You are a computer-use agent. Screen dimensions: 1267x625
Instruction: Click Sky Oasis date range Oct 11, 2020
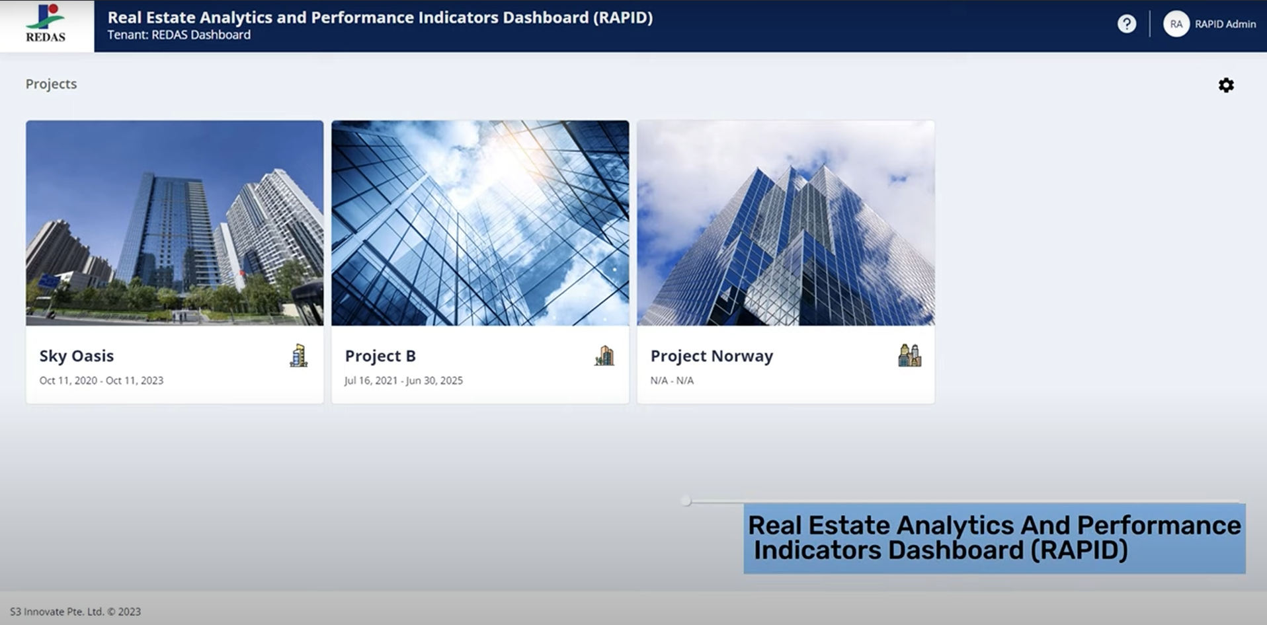(101, 381)
